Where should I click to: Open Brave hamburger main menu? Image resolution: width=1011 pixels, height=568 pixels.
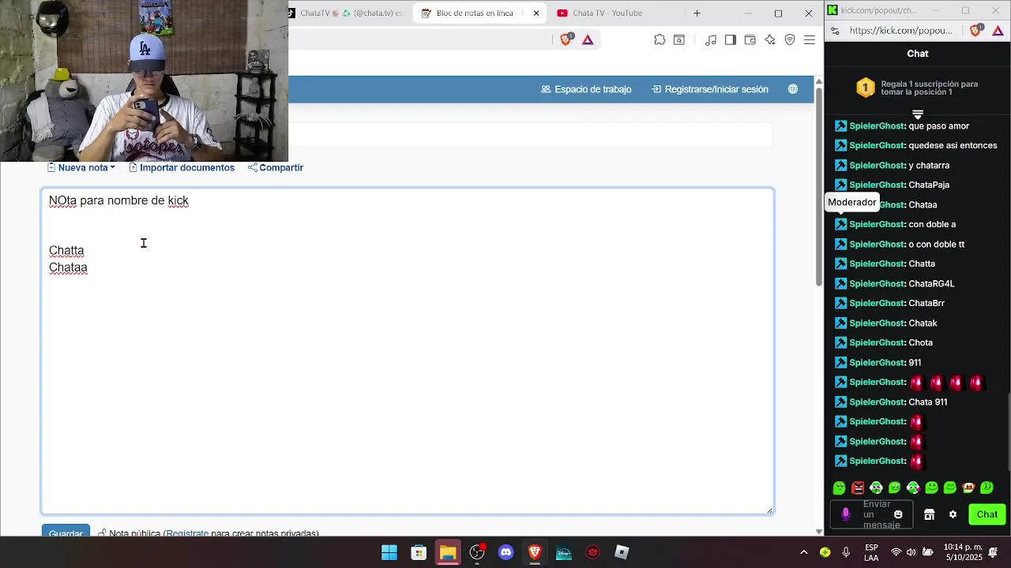(x=810, y=40)
